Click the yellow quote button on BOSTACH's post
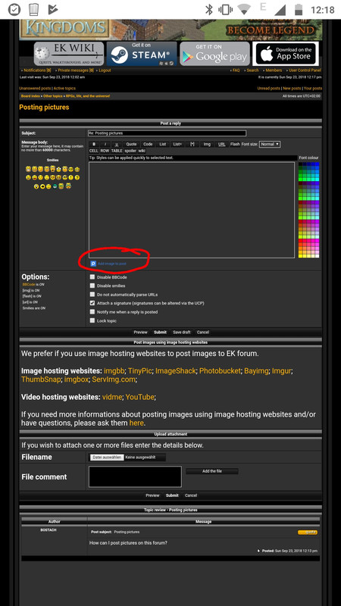Image resolution: width=341 pixels, height=606 pixels. pos(308,533)
